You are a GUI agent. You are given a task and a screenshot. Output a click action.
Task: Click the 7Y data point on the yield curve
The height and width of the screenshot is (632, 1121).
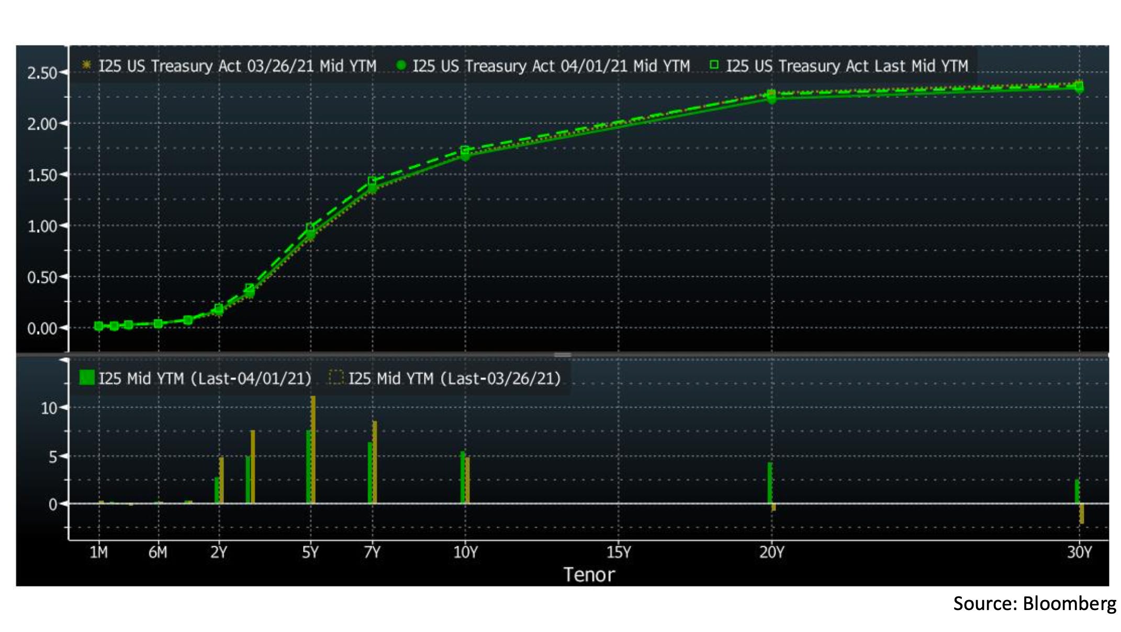(372, 185)
